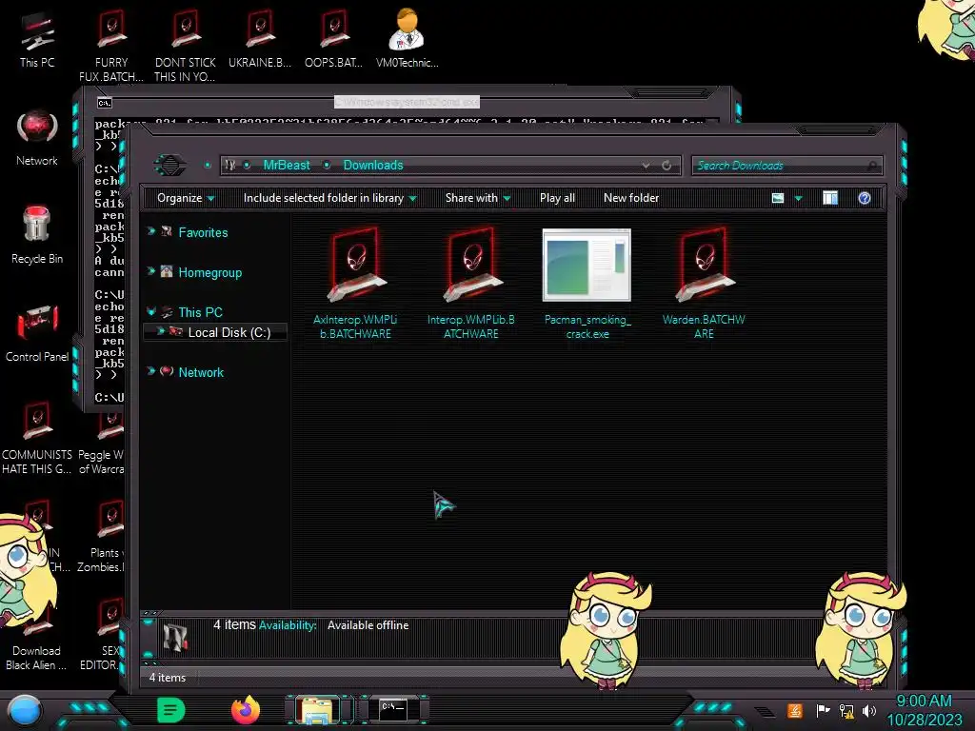The height and width of the screenshot is (731, 975).
Task: Open clock showing 9:00 AM
Action: pos(924,710)
